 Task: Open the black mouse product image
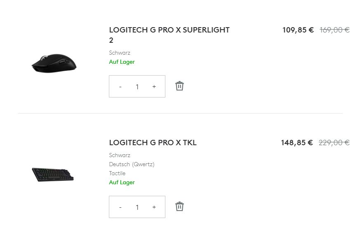pyautogui.click(x=54, y=64)
